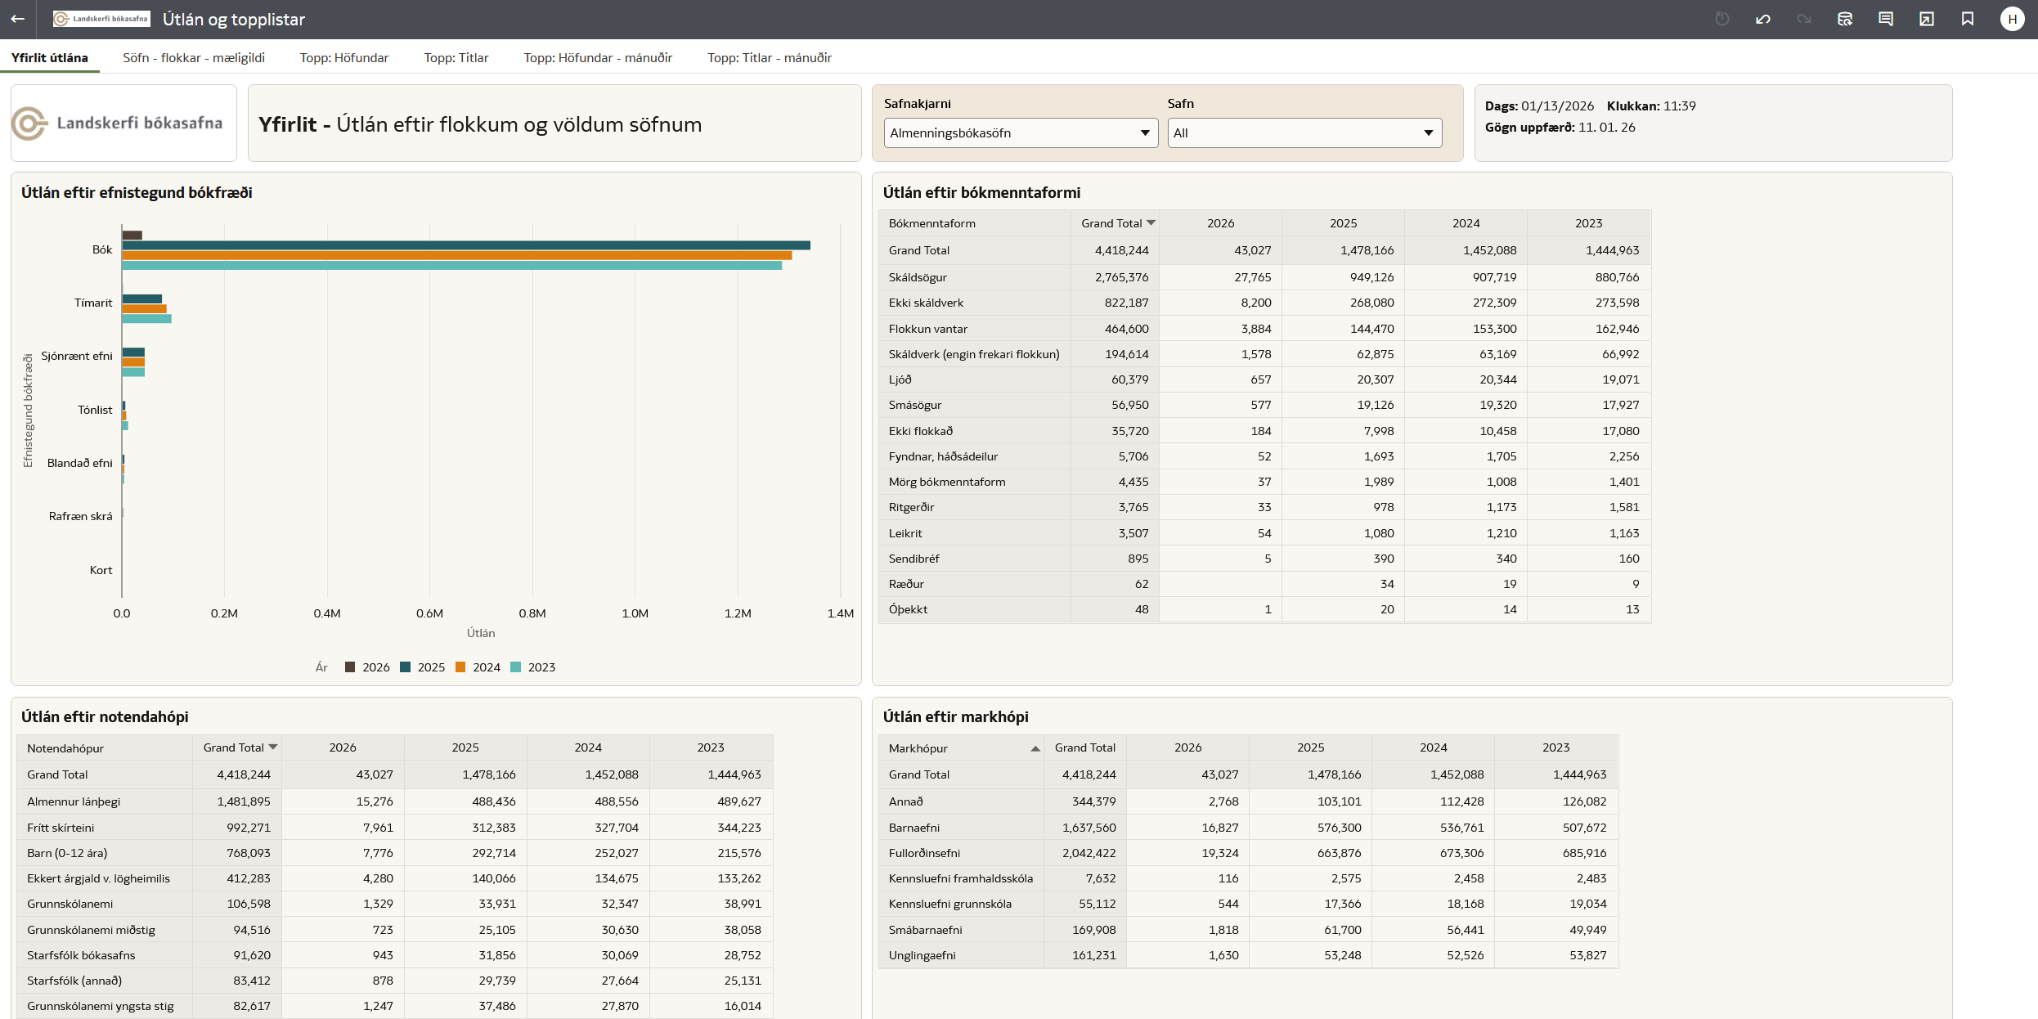The width and height of the screenshot is (2038, 1019).
Task: Open the notes comment icon
Action: [1885, 19]
